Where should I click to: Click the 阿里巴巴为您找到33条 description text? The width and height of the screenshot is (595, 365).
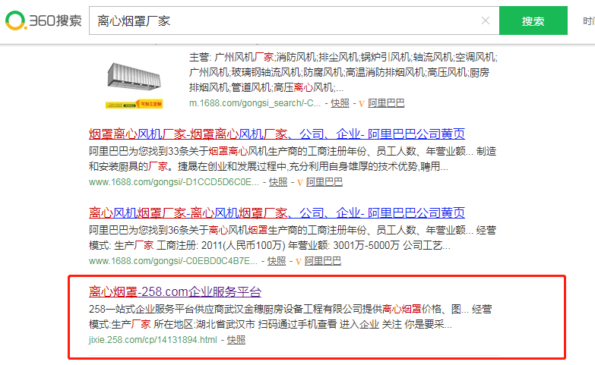[293, 159]
